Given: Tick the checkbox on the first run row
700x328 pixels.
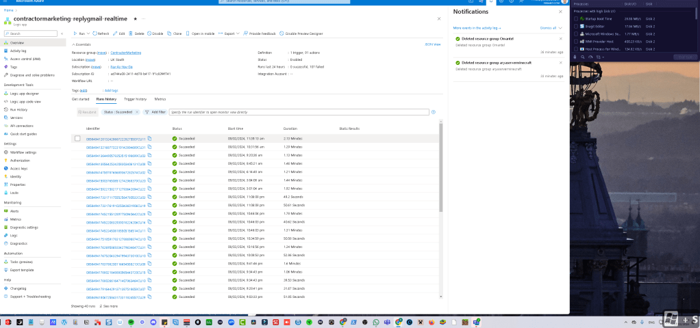Looking at the screenshot, I should tap(77, 139).
